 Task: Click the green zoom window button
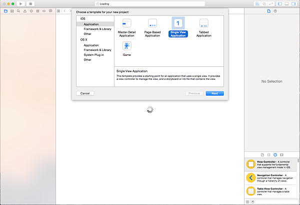(13, 4)
